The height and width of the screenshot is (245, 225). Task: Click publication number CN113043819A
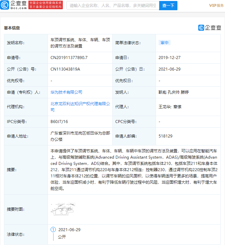coord(65,69)
